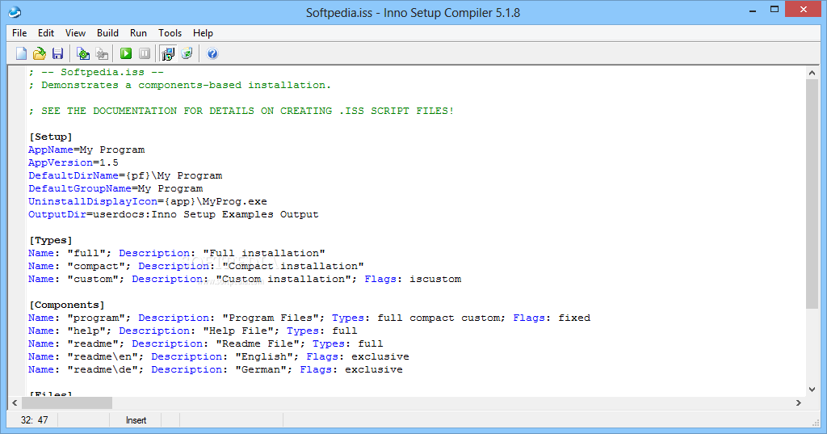
Task: Click the DefaultDirName line
Action: tap(125, 175)
